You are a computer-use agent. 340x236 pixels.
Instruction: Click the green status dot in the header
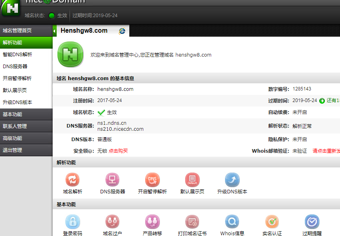51,16
